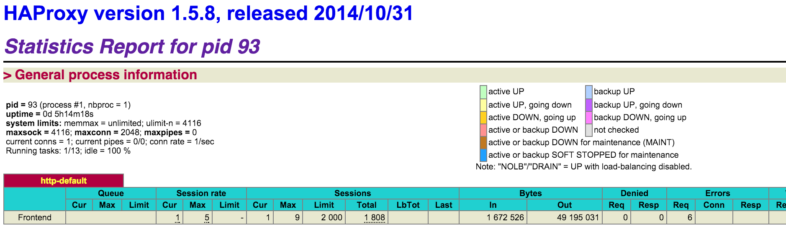Image resolution: width=786 pixels, height=232 pixels.
Task: Click the maxsock = 4116 maxconn line
Action: 101,132
